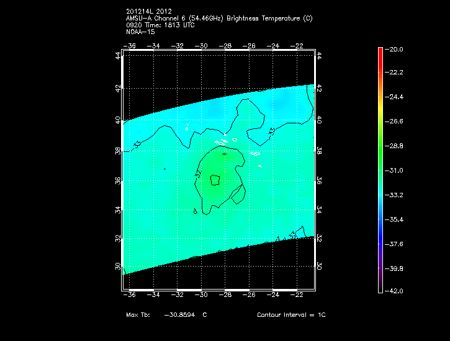Click the colorbar label -20.0
This screenshot has width=450, height=341.
[x=395, y=49]
